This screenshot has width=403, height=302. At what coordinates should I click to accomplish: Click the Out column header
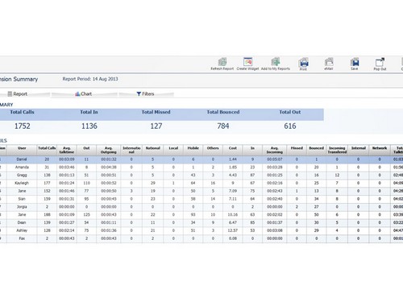tap(86, 150)
